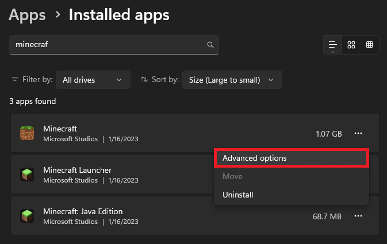
Task: Open more options for Minecraft: Java Edition
Action: tap(358, 216)
